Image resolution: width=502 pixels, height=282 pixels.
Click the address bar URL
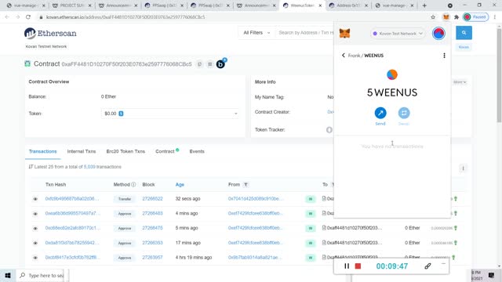[125, 17]
